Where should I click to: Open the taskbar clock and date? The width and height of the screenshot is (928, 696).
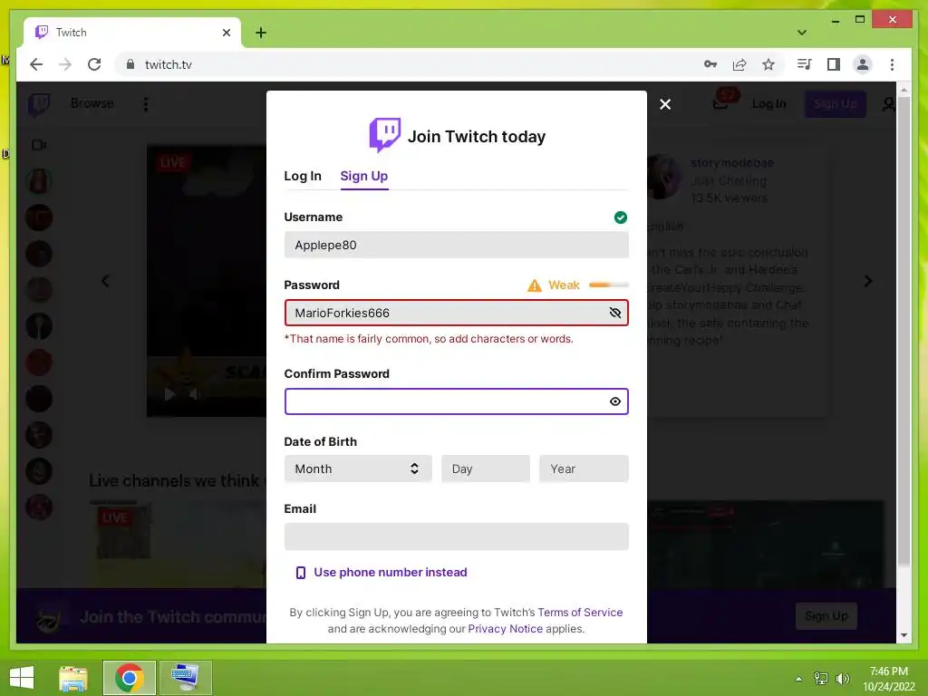(888, 679)
